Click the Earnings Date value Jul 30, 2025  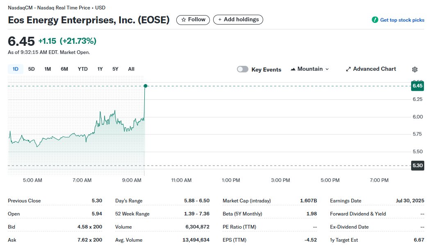[x=410, y=201]
